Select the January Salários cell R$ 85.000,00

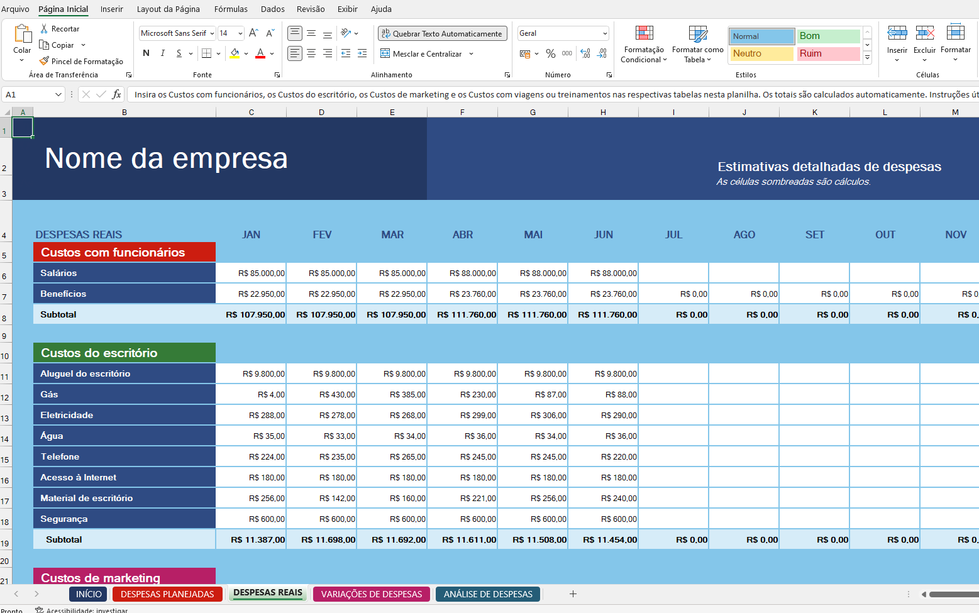(x=251, y=273)
